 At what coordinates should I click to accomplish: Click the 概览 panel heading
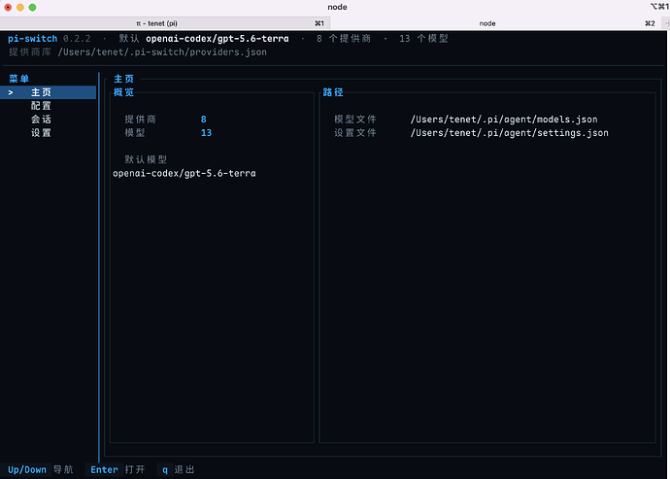[x=124, y=92]
